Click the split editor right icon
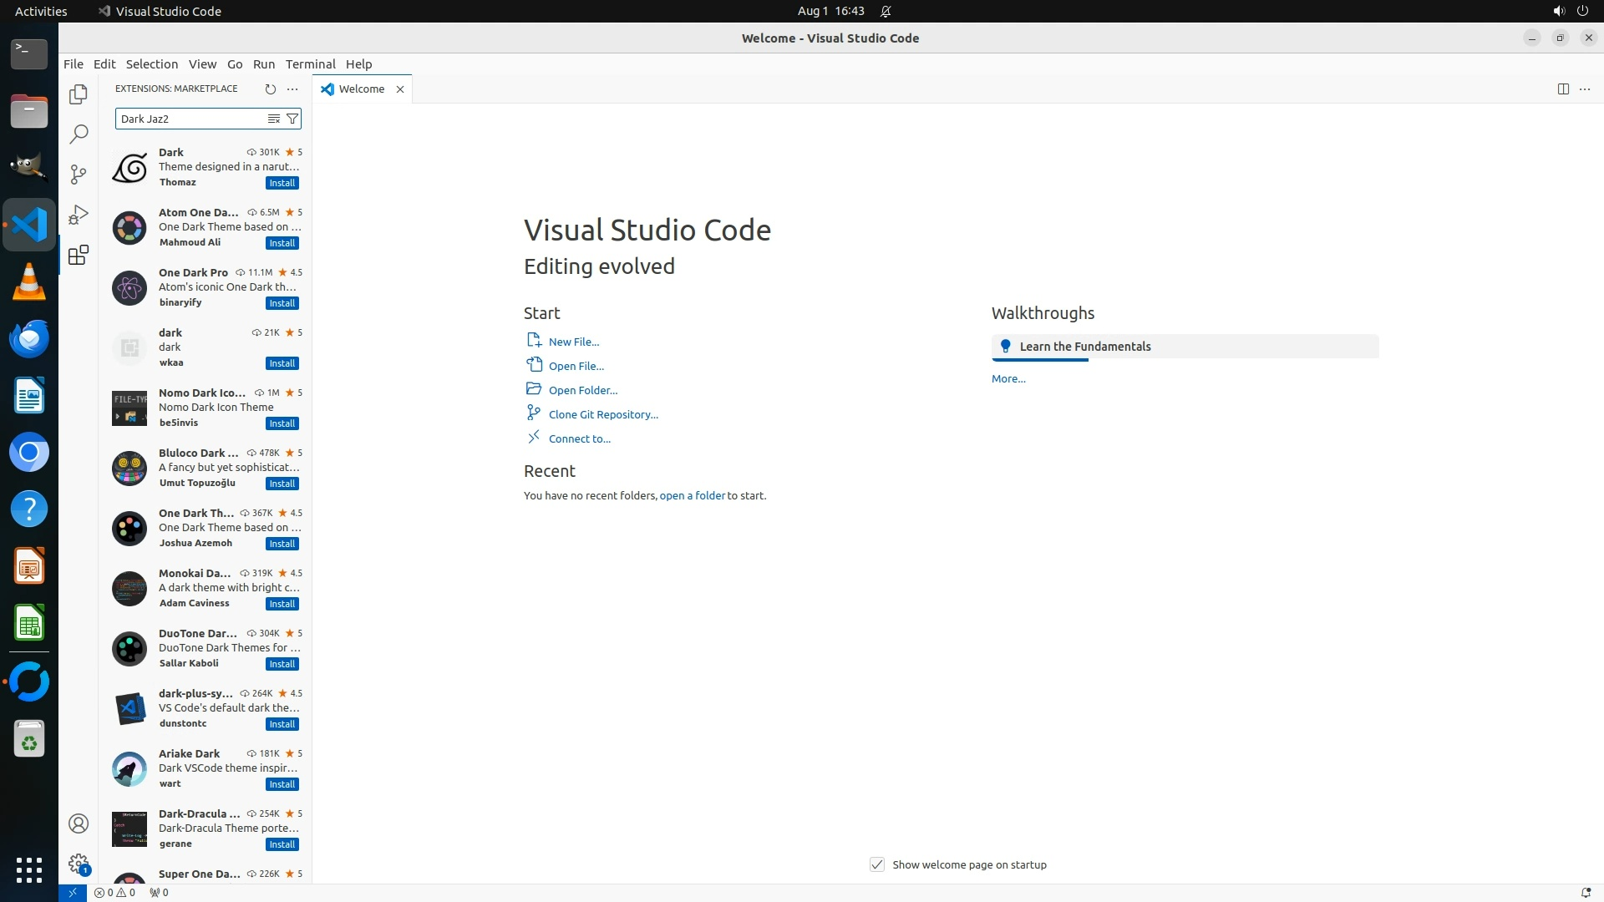This screenshot has width=1604, height=902. pyautogui.click(x=1562, y=89)
